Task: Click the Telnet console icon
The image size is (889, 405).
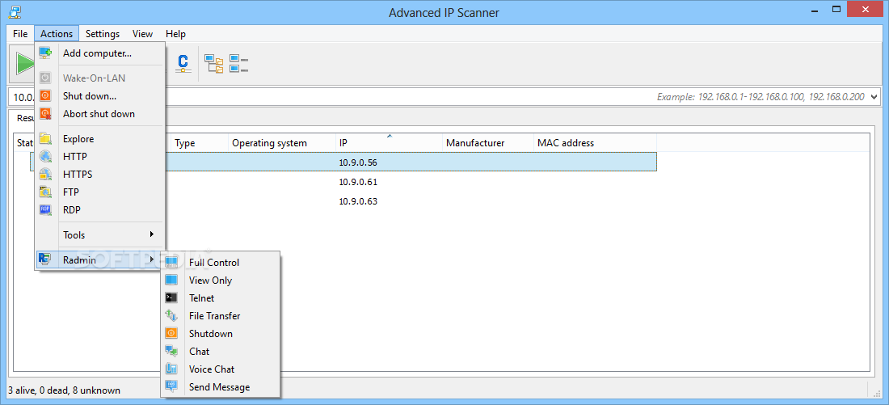Action: click(x=171, y=297)
